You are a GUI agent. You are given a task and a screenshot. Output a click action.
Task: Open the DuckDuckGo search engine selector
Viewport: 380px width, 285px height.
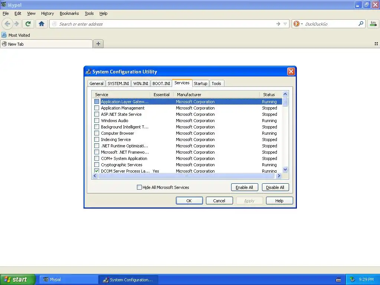[x=298, y=24]
